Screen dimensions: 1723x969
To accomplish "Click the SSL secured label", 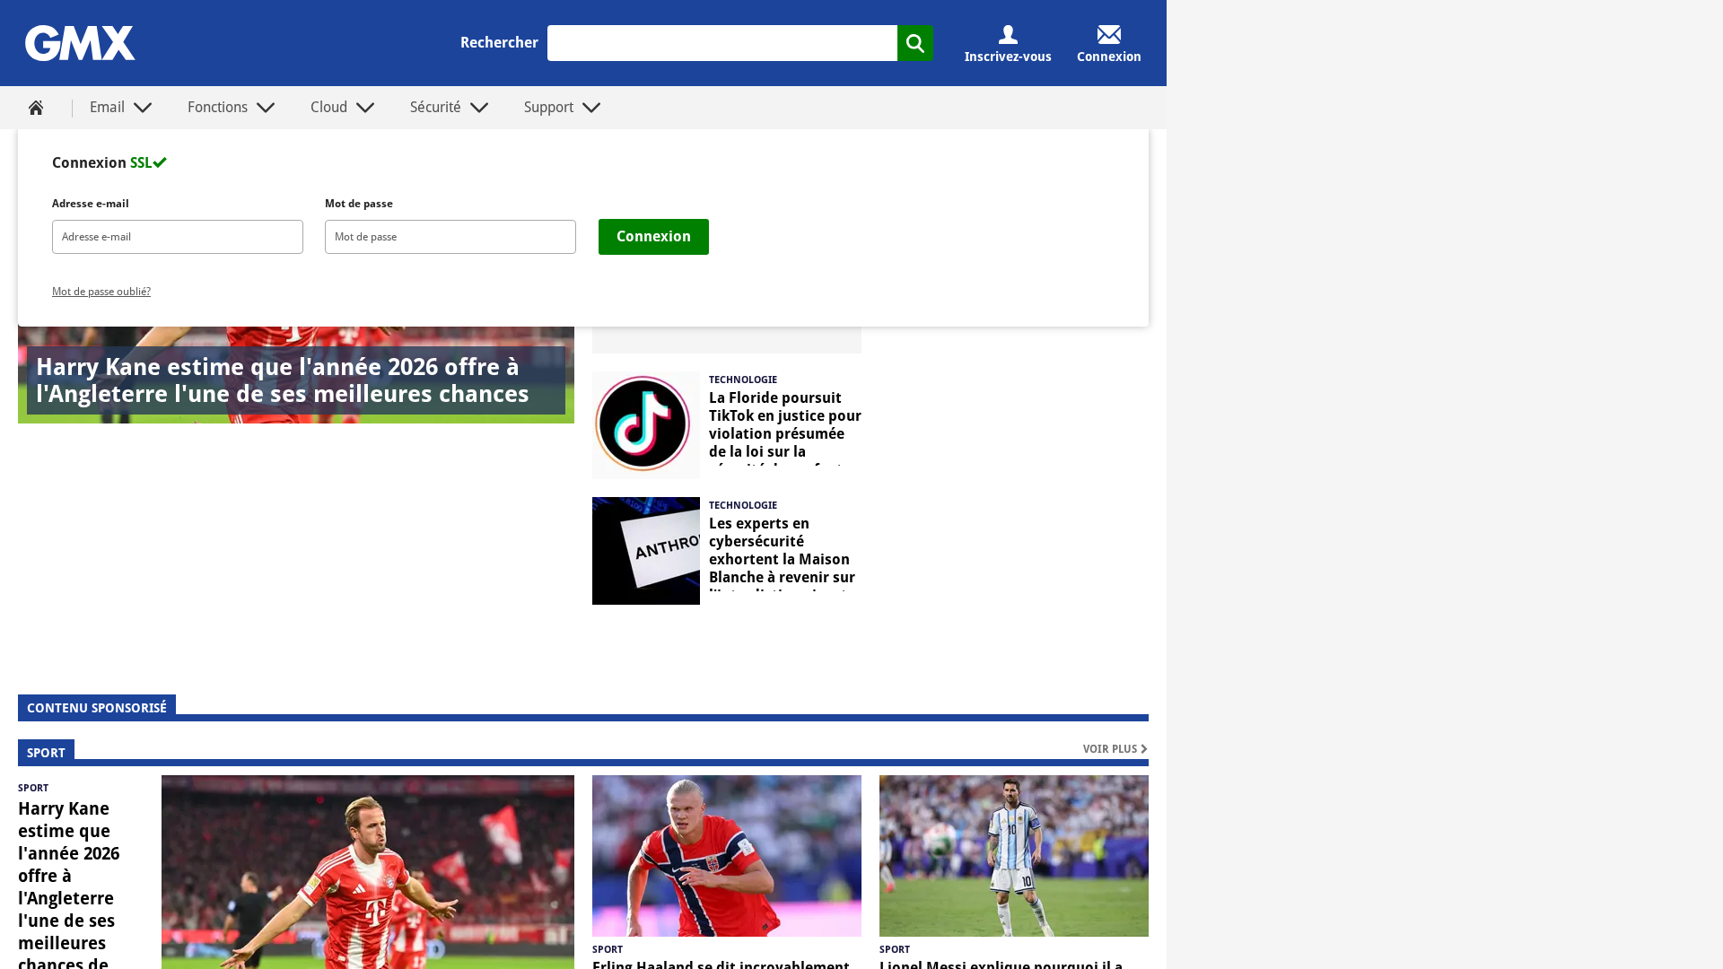I will click(148, 162).
